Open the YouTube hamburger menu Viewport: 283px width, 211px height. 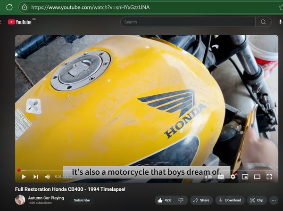(x=1, y=22)
